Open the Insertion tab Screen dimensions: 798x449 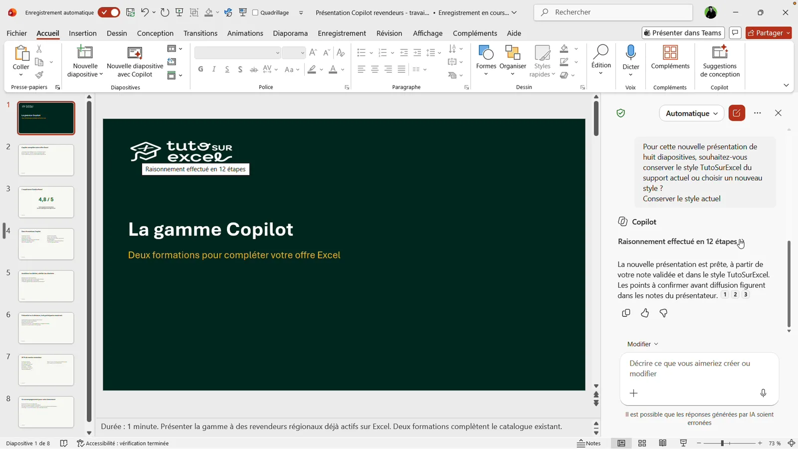pos(83,33)
